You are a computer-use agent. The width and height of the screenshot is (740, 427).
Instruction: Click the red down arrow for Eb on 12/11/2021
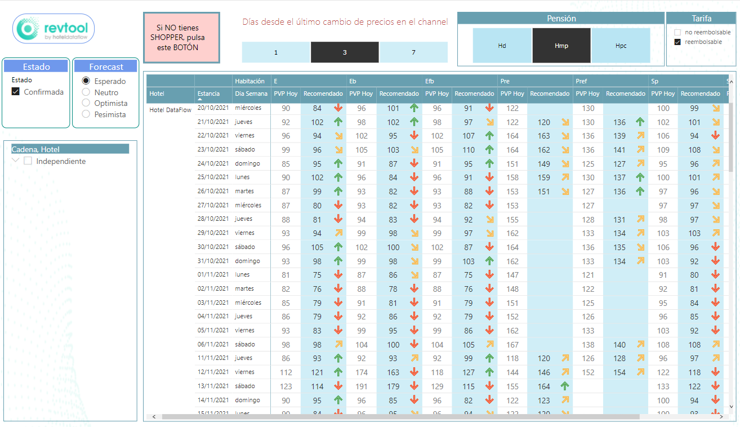pos(414,372)
